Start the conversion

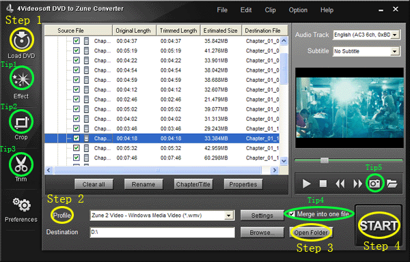click(x=379, y=225)
